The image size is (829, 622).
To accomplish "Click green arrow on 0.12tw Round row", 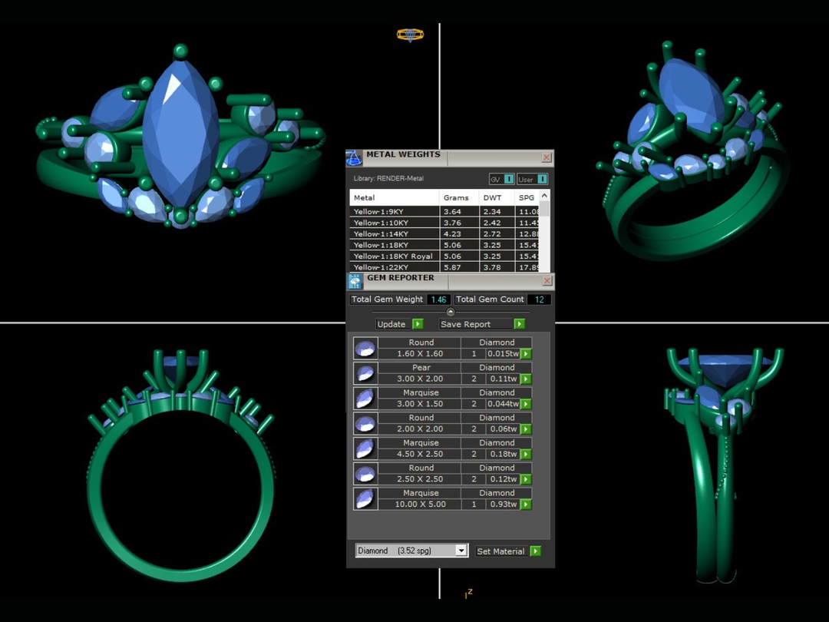I will pyautogui.click(x=526, y=479).
